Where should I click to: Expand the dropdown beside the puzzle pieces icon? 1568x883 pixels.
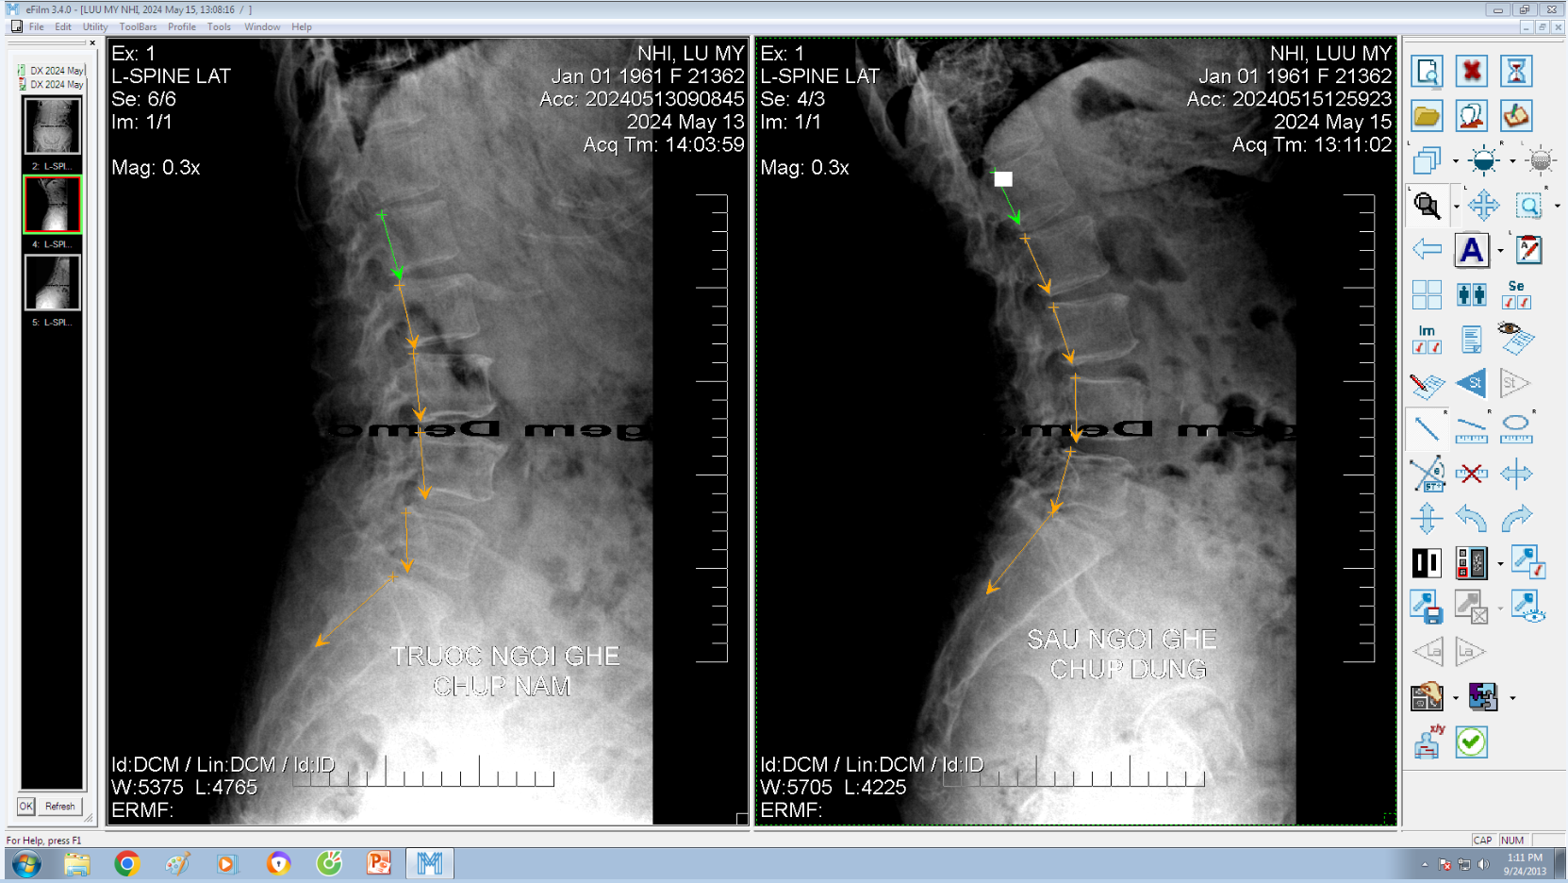click(x=1512, y=698)
